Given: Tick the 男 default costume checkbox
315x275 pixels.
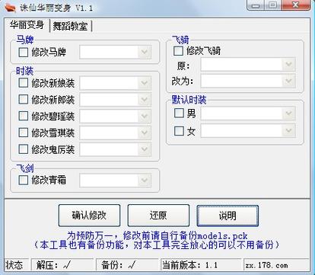Looking at the screenshot, I should pyautogui.click(x=179, y=113).
